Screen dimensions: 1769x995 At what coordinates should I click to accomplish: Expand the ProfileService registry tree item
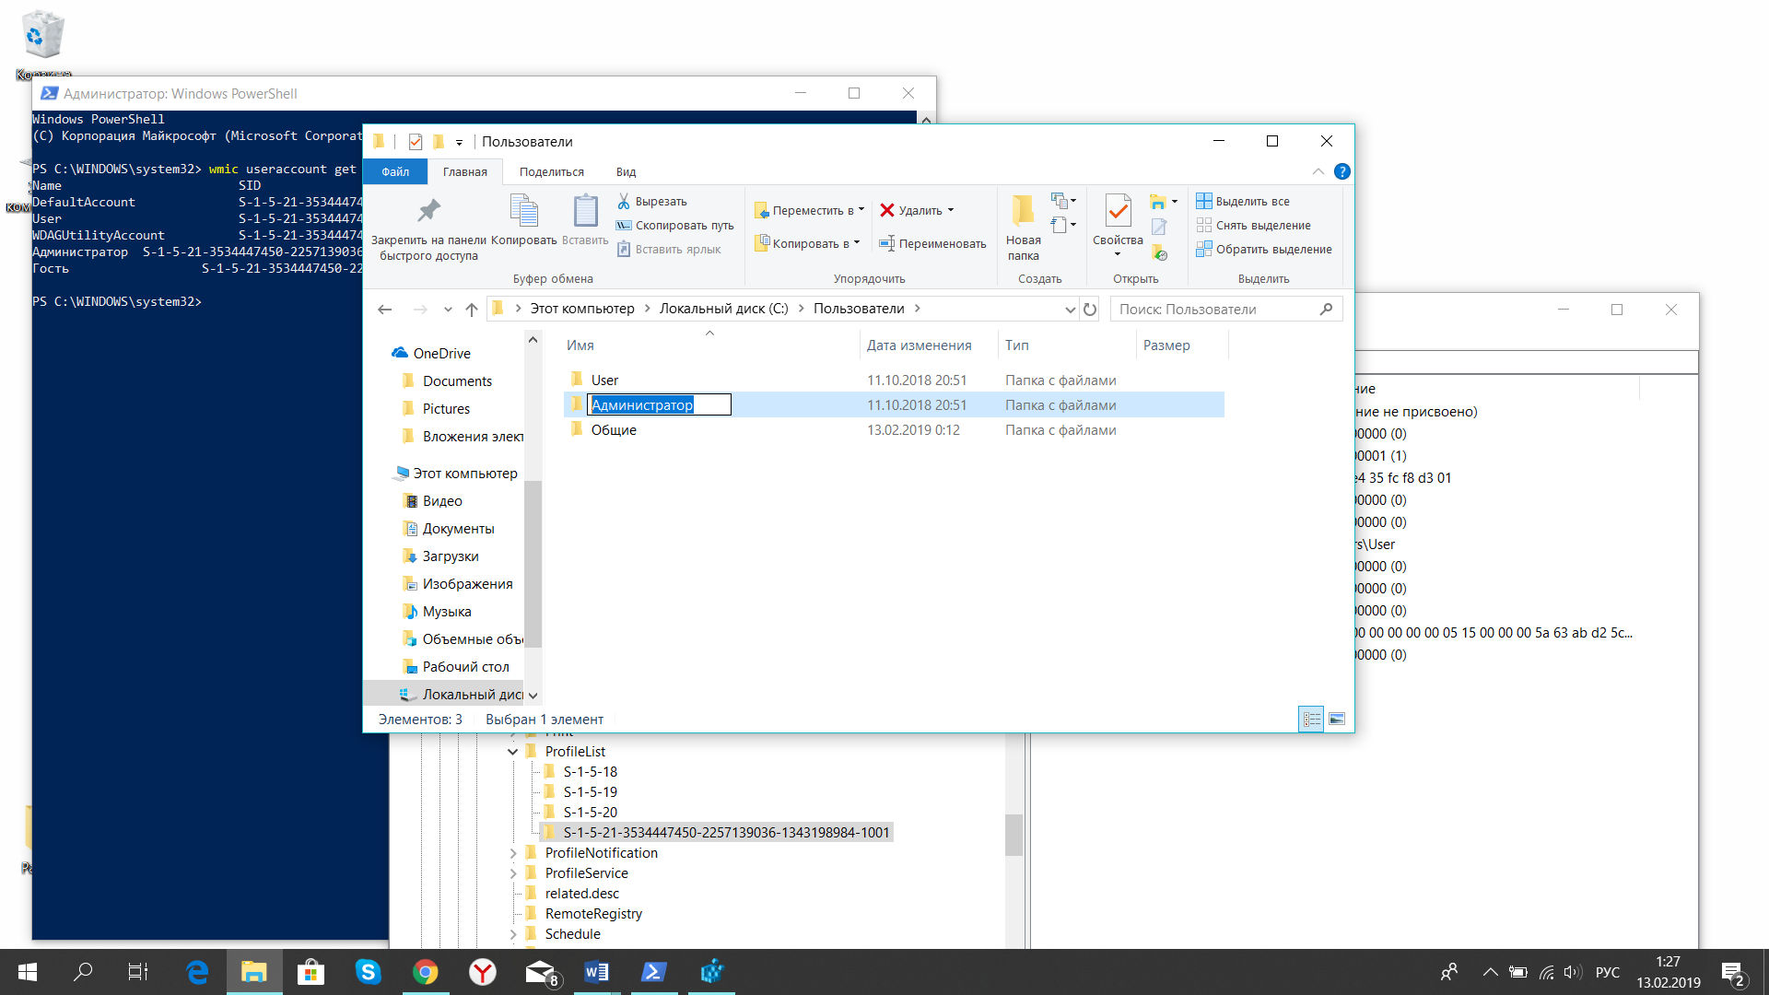pos(512,872)
